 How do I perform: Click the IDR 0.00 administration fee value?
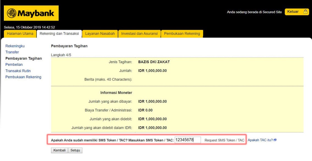[146, 110]
